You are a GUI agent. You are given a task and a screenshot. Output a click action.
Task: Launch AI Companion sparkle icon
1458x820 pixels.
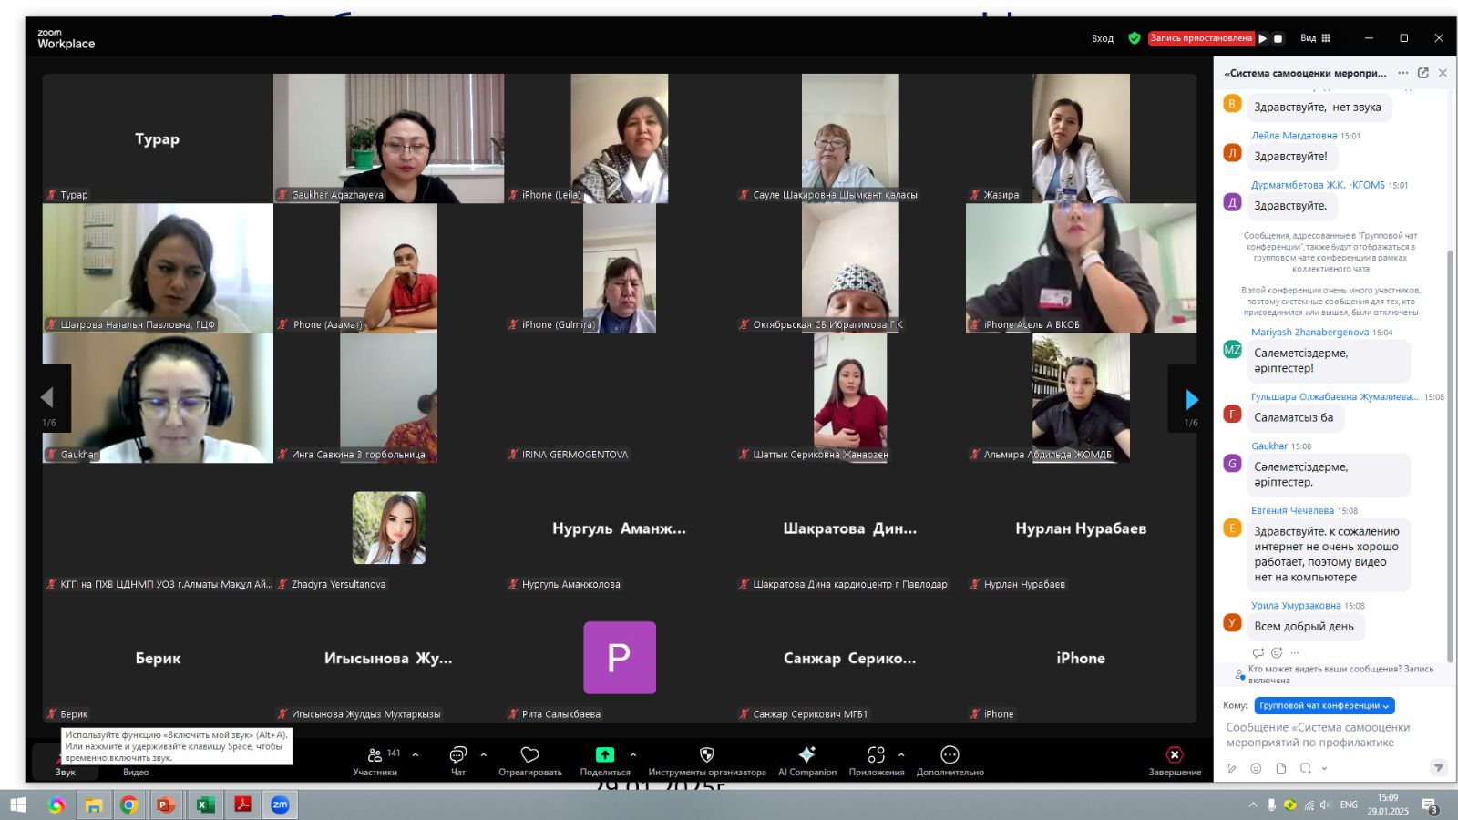[806, 754]
